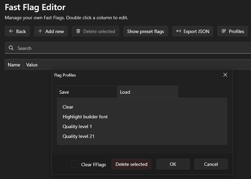Viewport: 251px width, 179px height.
Task: Confirm with the OK button
Action: (173, 164)
